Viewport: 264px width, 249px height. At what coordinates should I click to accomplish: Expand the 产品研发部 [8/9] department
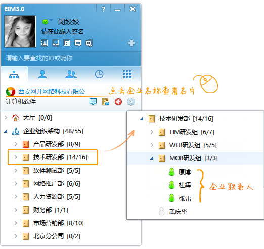tap(16, 144)
